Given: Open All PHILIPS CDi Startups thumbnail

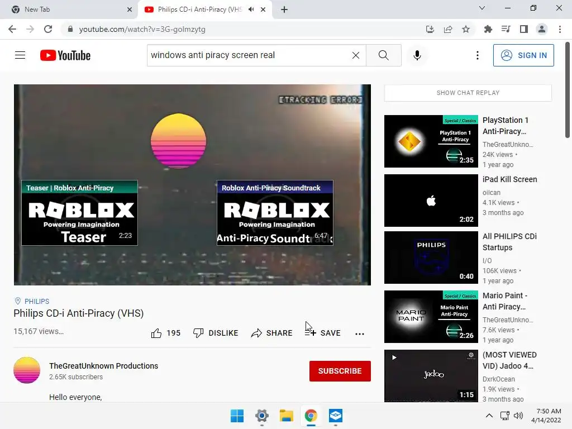Looking at the screenshot, I should pyautogui.click(x=431, y=257).
